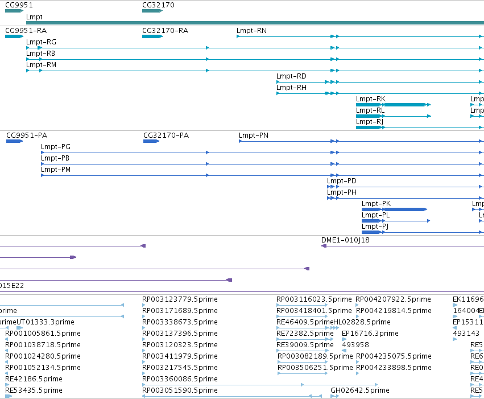Click the RP003338673.5prime EST label
The image size is (484, 399).
pyautogui.click(x=180, y=322)
